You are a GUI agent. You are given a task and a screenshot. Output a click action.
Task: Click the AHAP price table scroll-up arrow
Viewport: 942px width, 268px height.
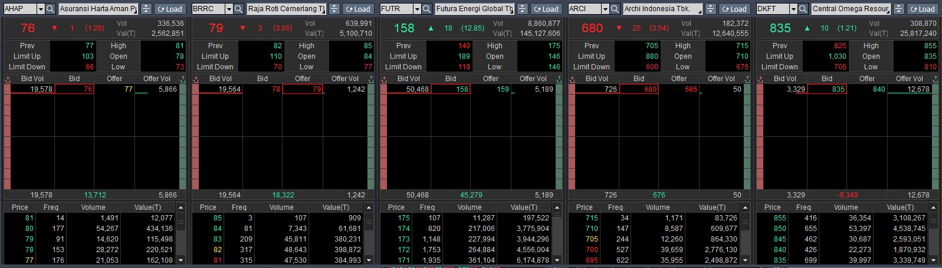pos(181,207)
